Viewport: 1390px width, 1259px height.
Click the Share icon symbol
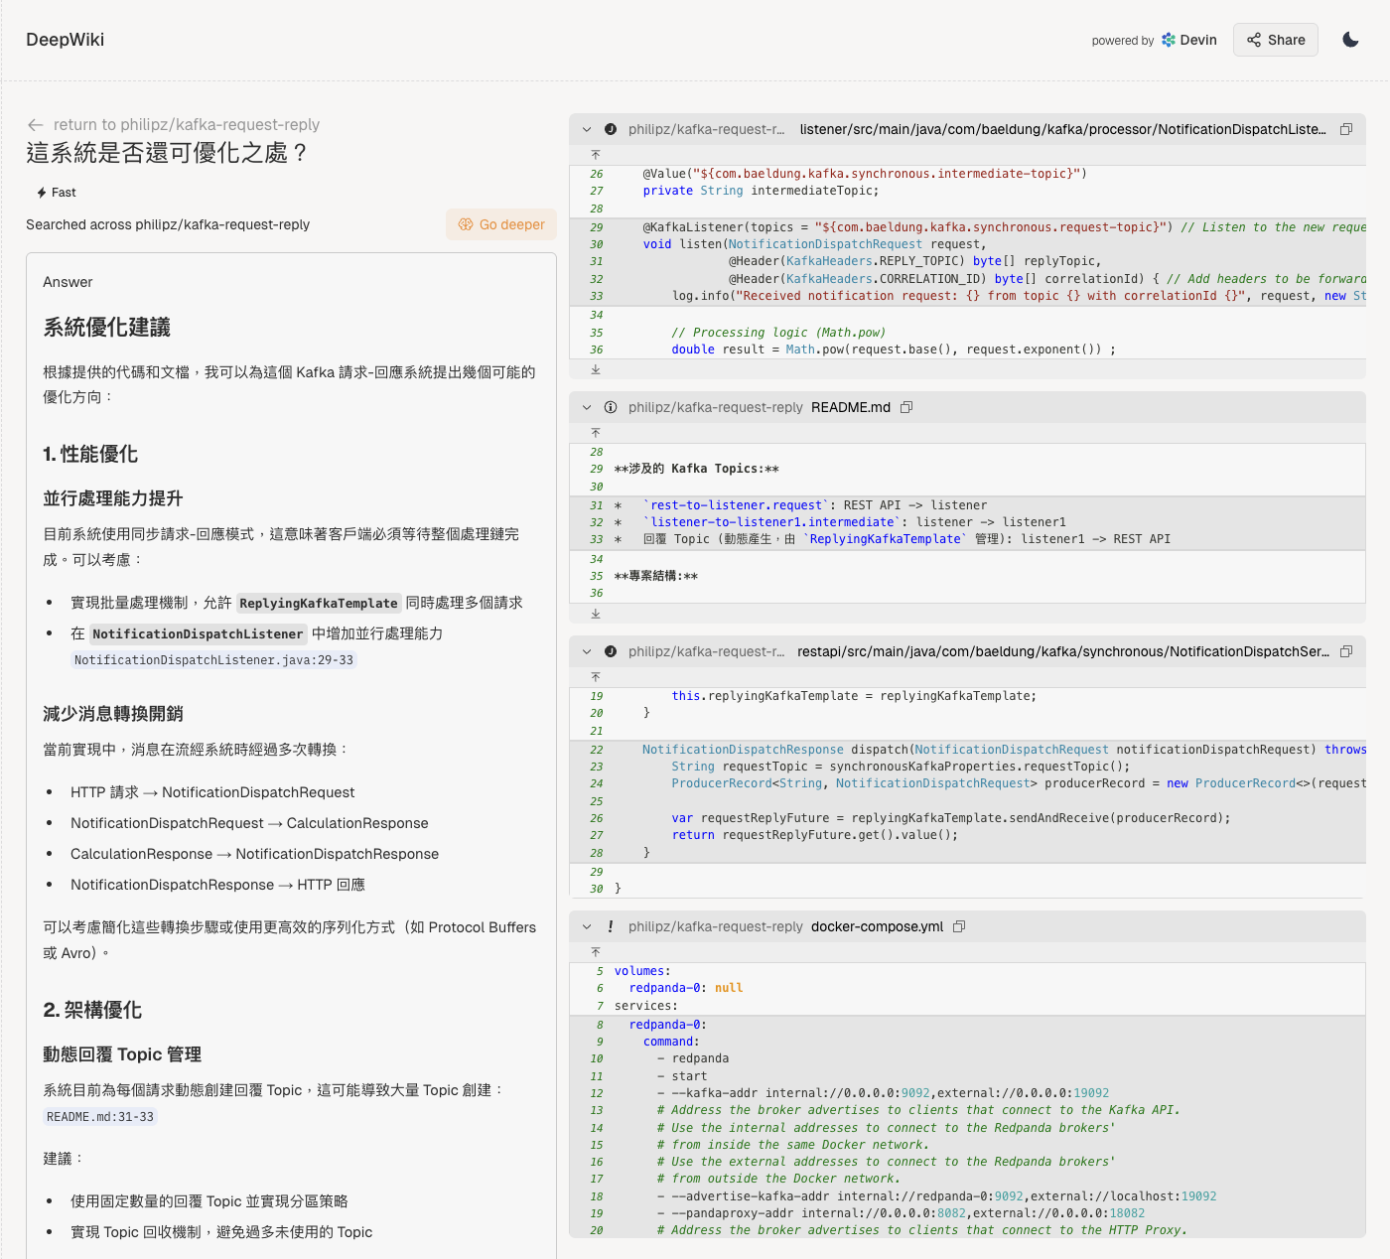pyautogui.click(x=1254, y=40)
